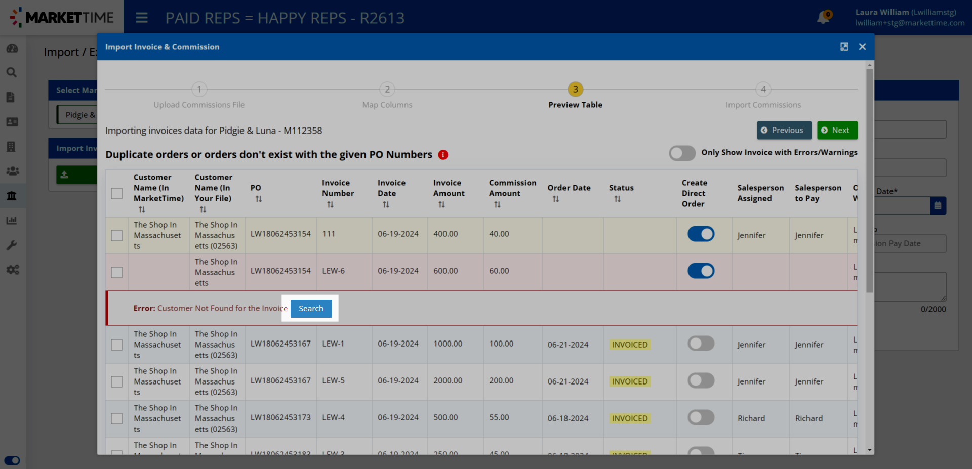Click the notification bell icon
Image resolution: width=972 pixels, height=469 pixels.
(x=823, y=18)
